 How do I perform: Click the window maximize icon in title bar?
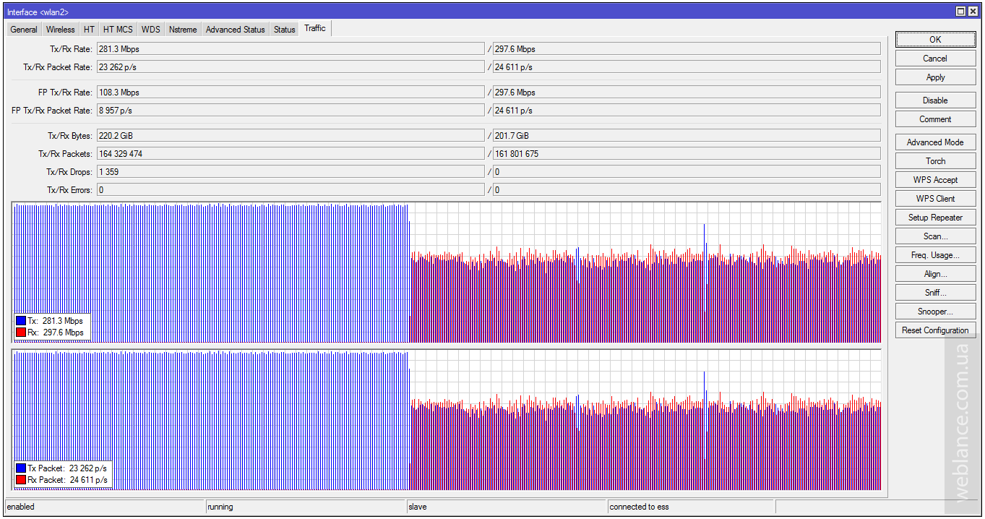960,11
